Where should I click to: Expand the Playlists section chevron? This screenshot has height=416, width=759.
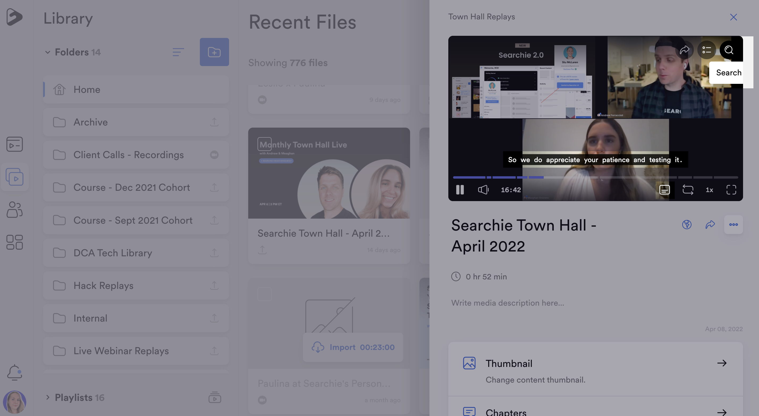point(47,397)
